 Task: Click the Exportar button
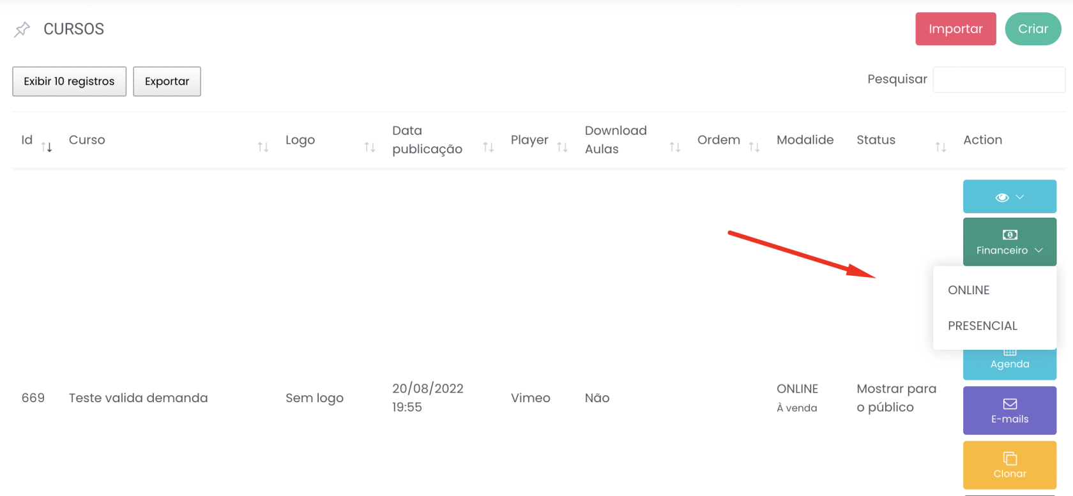[167, 82]
